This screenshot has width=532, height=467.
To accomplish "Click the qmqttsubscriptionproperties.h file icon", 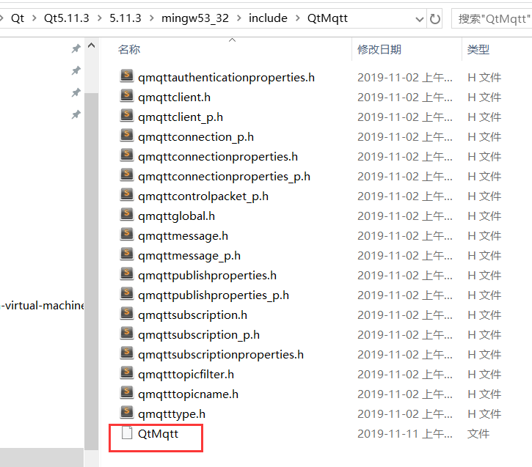I will 127,353.
